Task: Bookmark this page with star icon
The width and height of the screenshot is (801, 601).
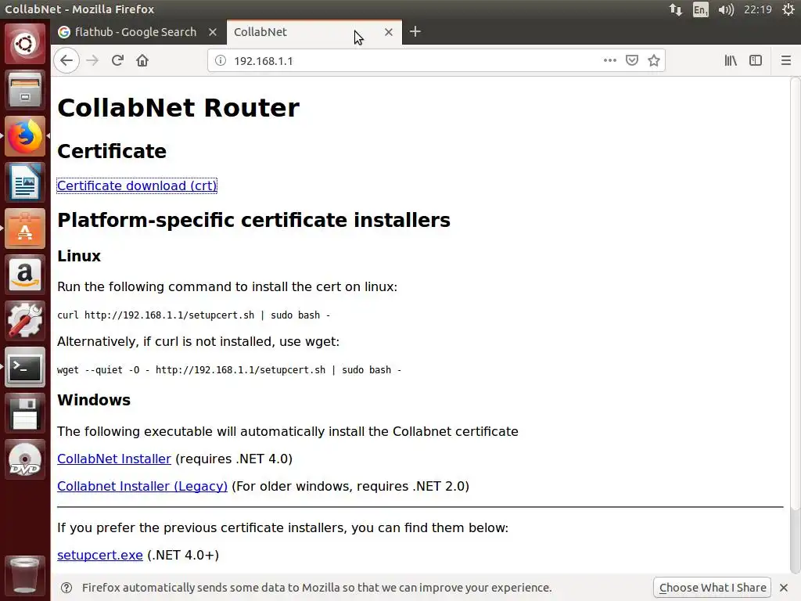Action: [x=654, y=61]
